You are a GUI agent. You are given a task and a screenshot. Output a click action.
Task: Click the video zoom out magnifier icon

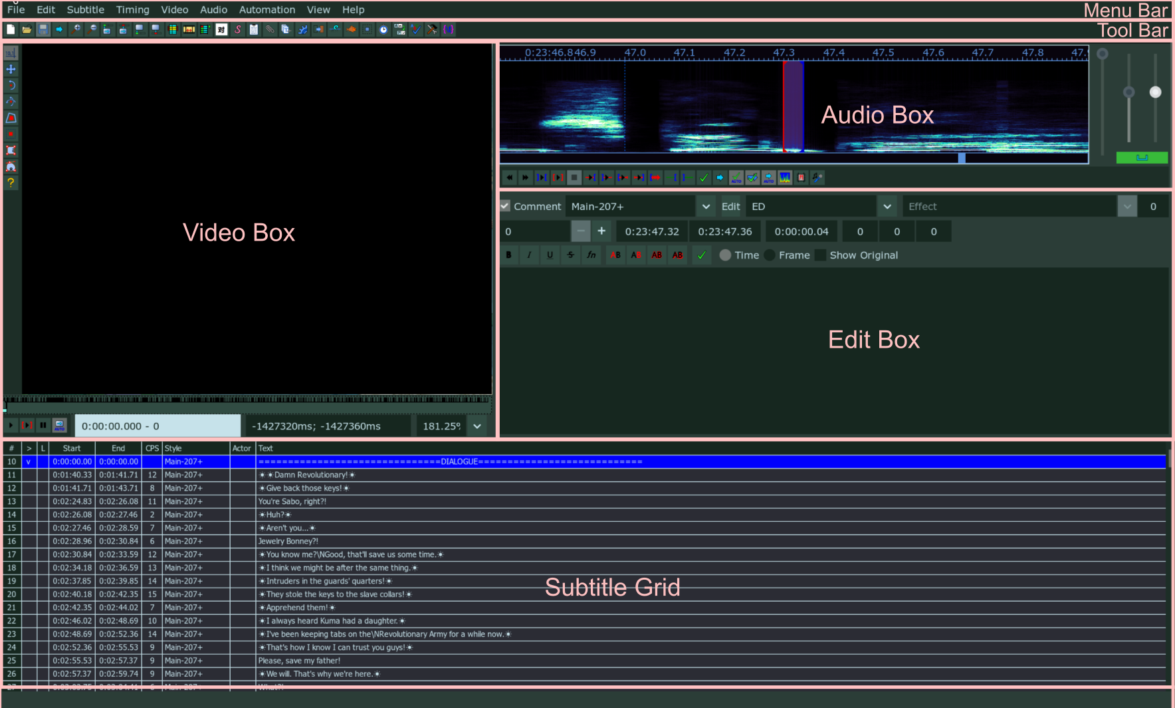pyautogui.click(x=92, y=30)
